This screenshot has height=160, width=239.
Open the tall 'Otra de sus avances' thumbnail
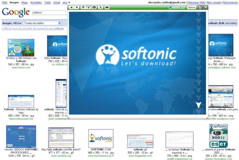click(61, 93)
